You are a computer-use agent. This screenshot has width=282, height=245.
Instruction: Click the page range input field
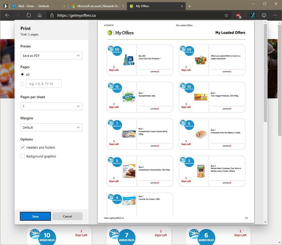point(44,84)
